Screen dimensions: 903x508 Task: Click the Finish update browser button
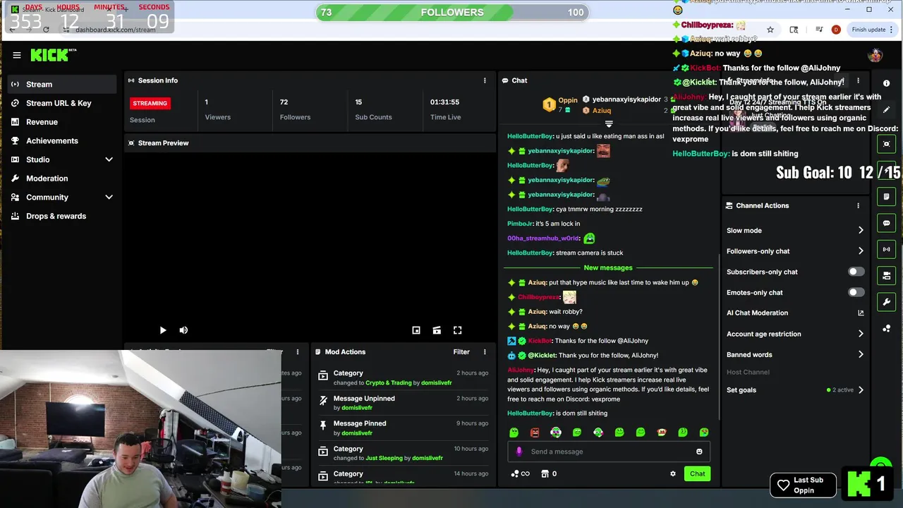[868, 30]
